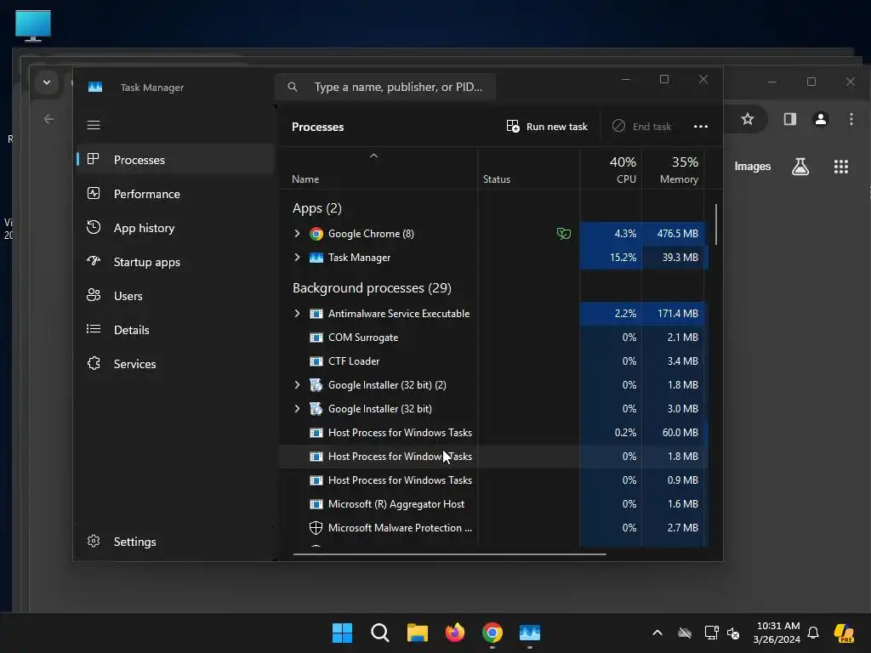Click the Task Manager app icon in title bar
Image resolution: width=871 pixels, height=653 pixels.
coord(95,88)
